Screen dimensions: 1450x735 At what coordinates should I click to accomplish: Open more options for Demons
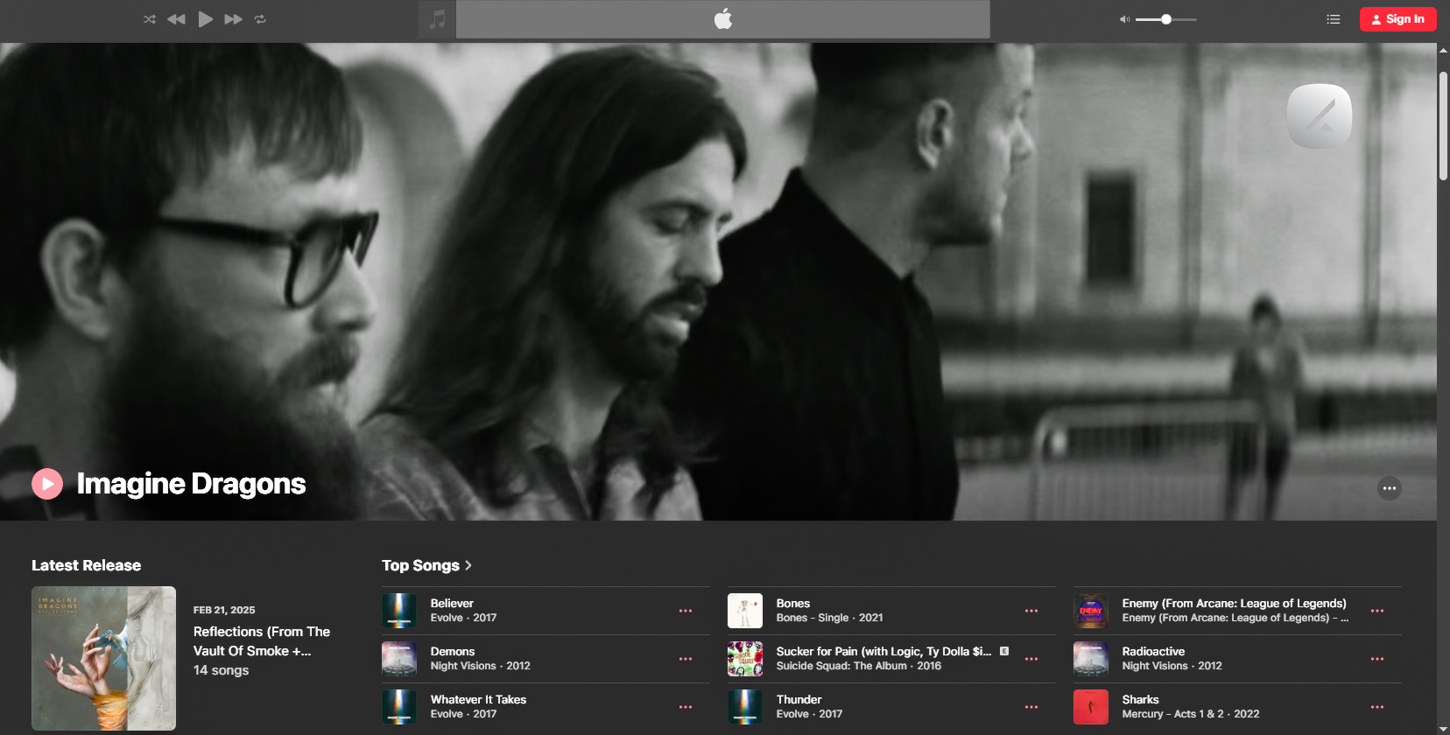pyautogui.click(x=686, y=659)
